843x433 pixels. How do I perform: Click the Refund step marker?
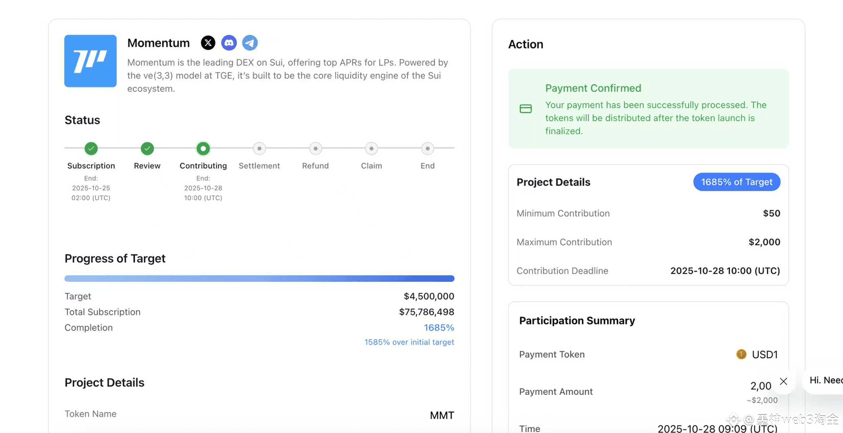[315, 149]
